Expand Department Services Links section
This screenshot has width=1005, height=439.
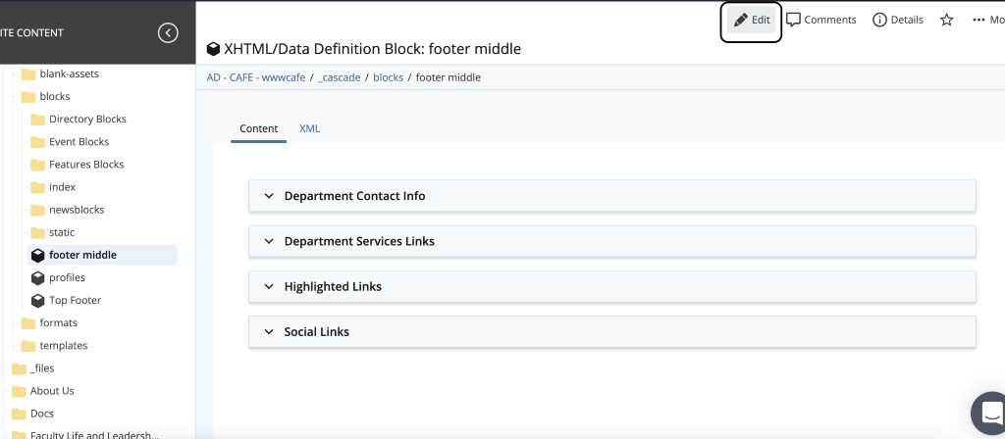pyautogui.click(x=612, y=241)
